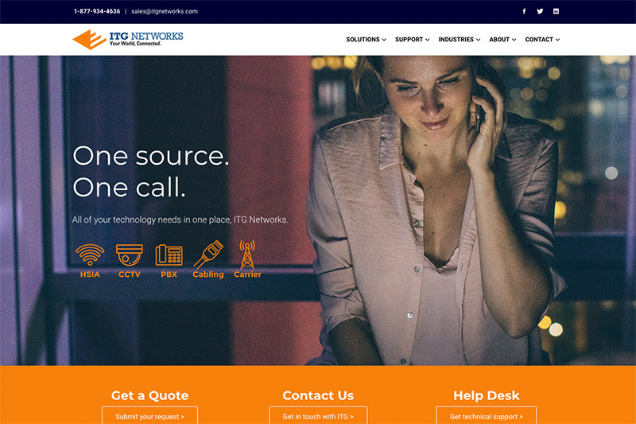The height and width of the screenshot is (424, 636).
Task: Open the LinkedIn icon in header
Action: [x=556, y=11]
